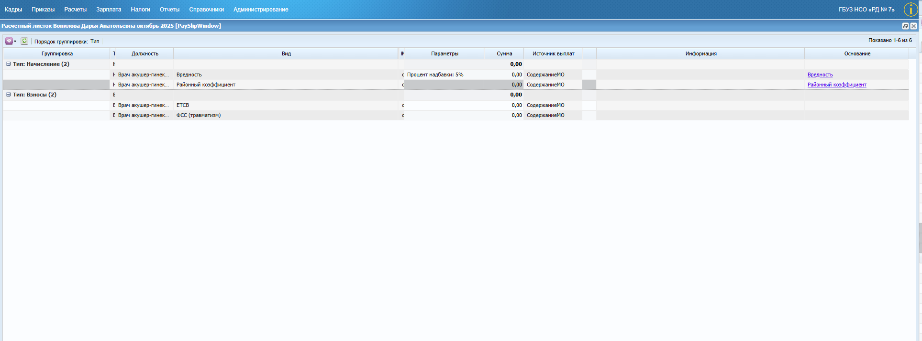Close the PaySlipWindow panel
922x341 pixels.
913,26
